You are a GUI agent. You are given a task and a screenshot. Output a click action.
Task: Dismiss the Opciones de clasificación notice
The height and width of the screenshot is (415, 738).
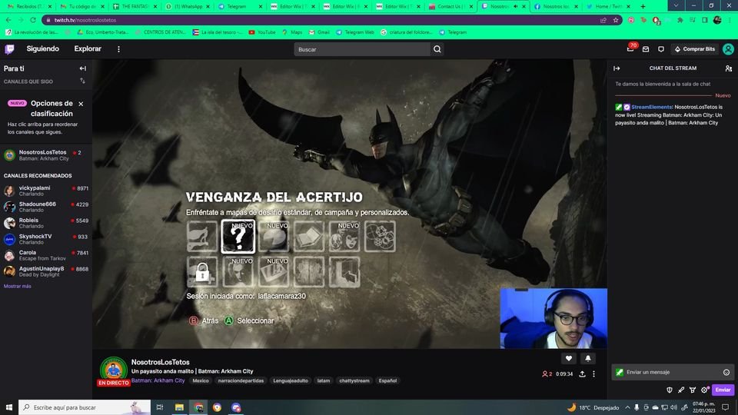81,104
